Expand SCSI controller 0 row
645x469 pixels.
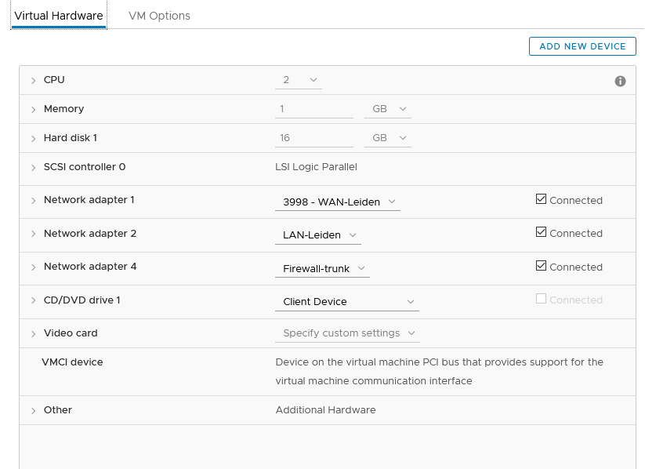pos(34,168)
